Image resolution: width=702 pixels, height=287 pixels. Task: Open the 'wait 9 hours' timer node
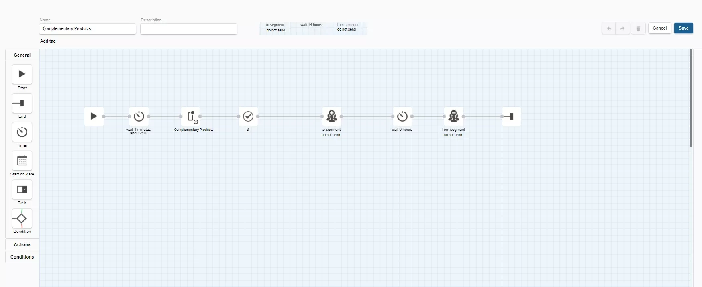[x=402, y=116]
